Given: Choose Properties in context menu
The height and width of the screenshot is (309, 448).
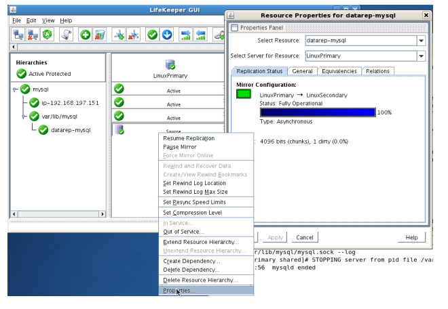Looking at the screenshot, I should click(206, 291).
